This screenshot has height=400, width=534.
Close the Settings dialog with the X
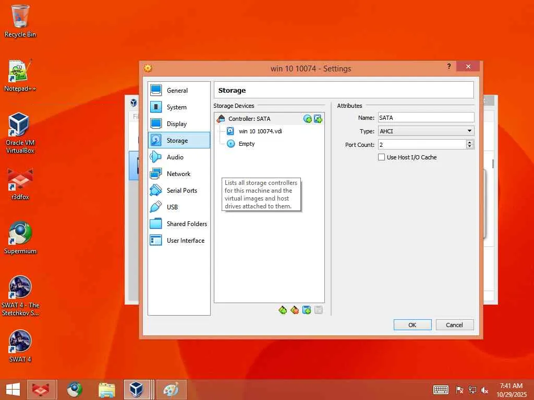pos(468,66)
